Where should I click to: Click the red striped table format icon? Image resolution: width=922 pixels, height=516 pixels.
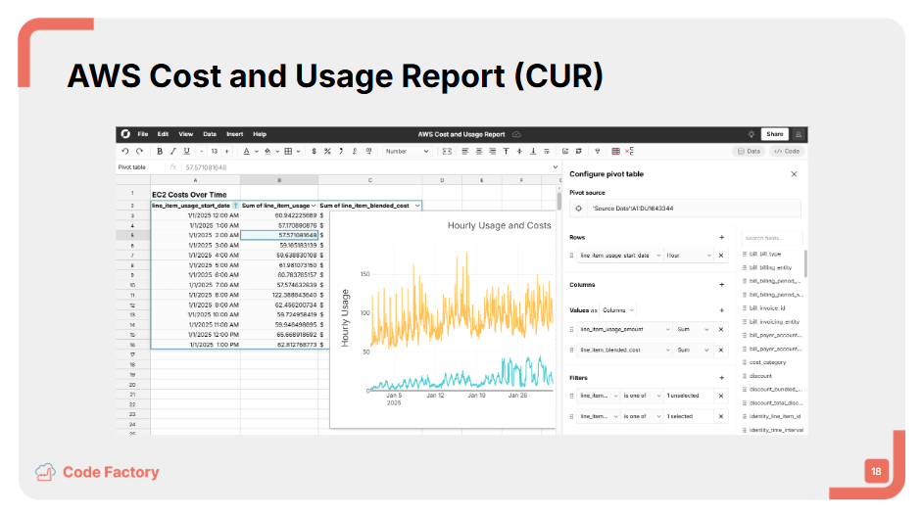(615, 152)
